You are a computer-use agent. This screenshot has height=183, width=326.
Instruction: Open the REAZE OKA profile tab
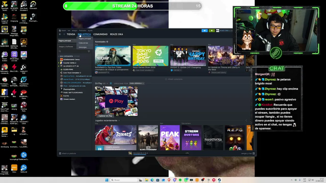point(116,34)
